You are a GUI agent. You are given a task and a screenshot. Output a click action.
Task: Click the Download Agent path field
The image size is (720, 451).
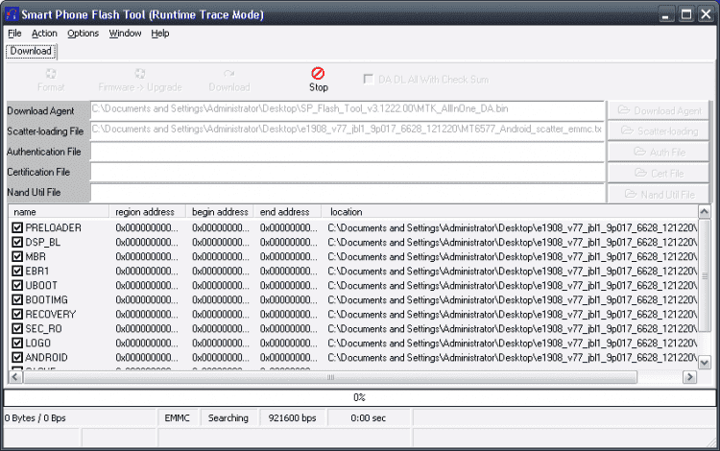[347, 109]
